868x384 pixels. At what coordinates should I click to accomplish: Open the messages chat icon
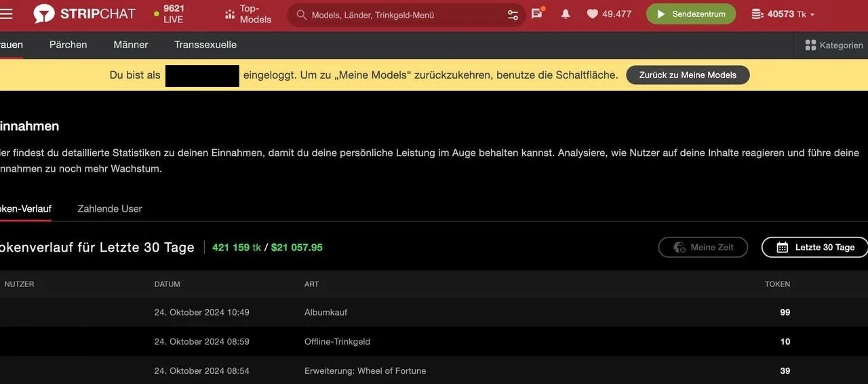[x=537, y=14]
